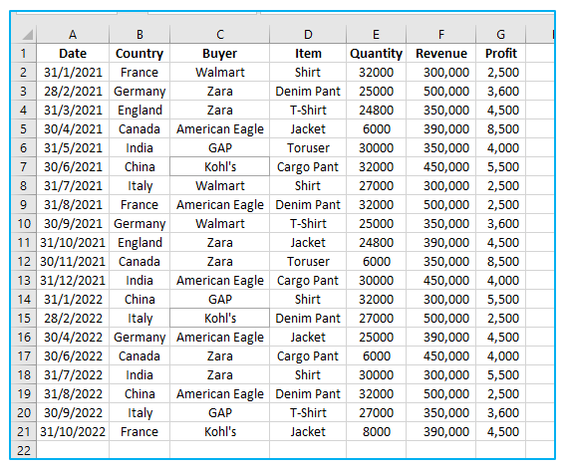Select column C header

click(x=220, y=34)
